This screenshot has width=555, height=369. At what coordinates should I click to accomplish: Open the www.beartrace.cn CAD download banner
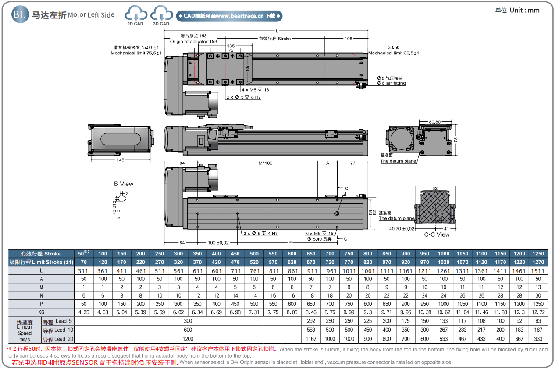click(x=229, y=16)
